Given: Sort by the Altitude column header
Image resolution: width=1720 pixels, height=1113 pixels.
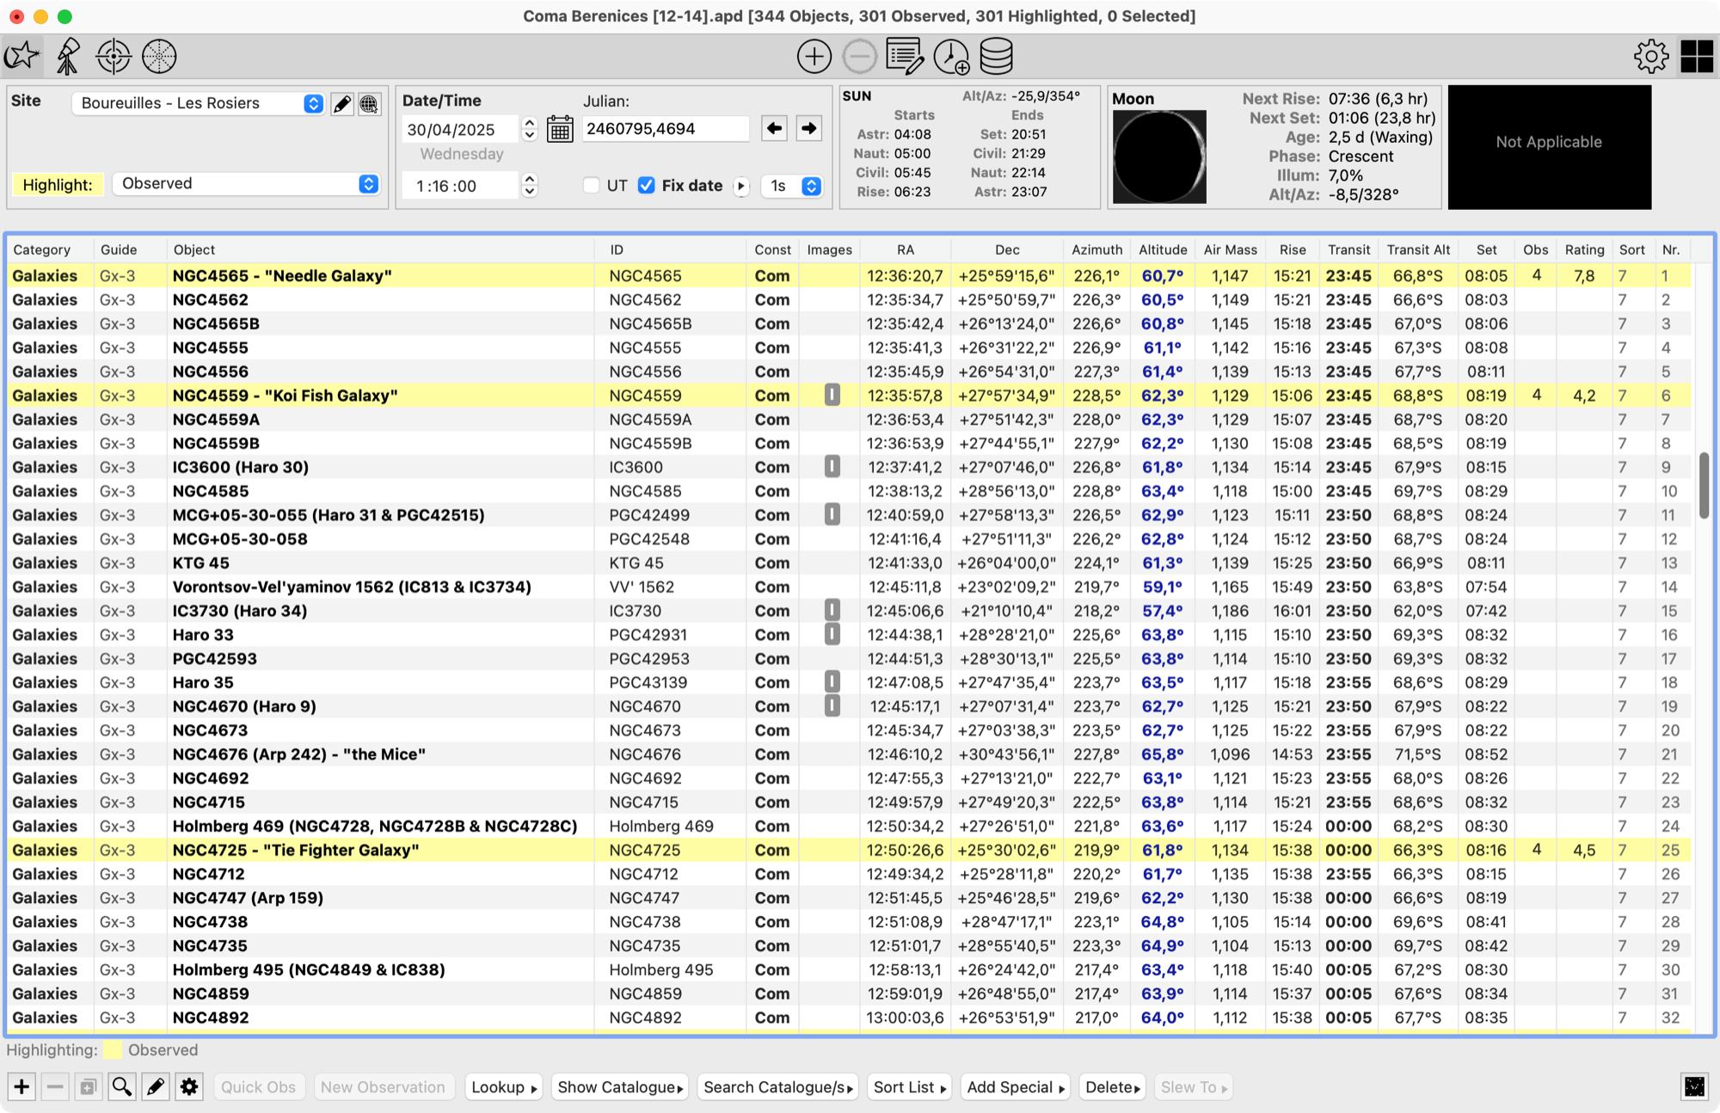Looking at the screenshot, I should tap(1163, 249).
